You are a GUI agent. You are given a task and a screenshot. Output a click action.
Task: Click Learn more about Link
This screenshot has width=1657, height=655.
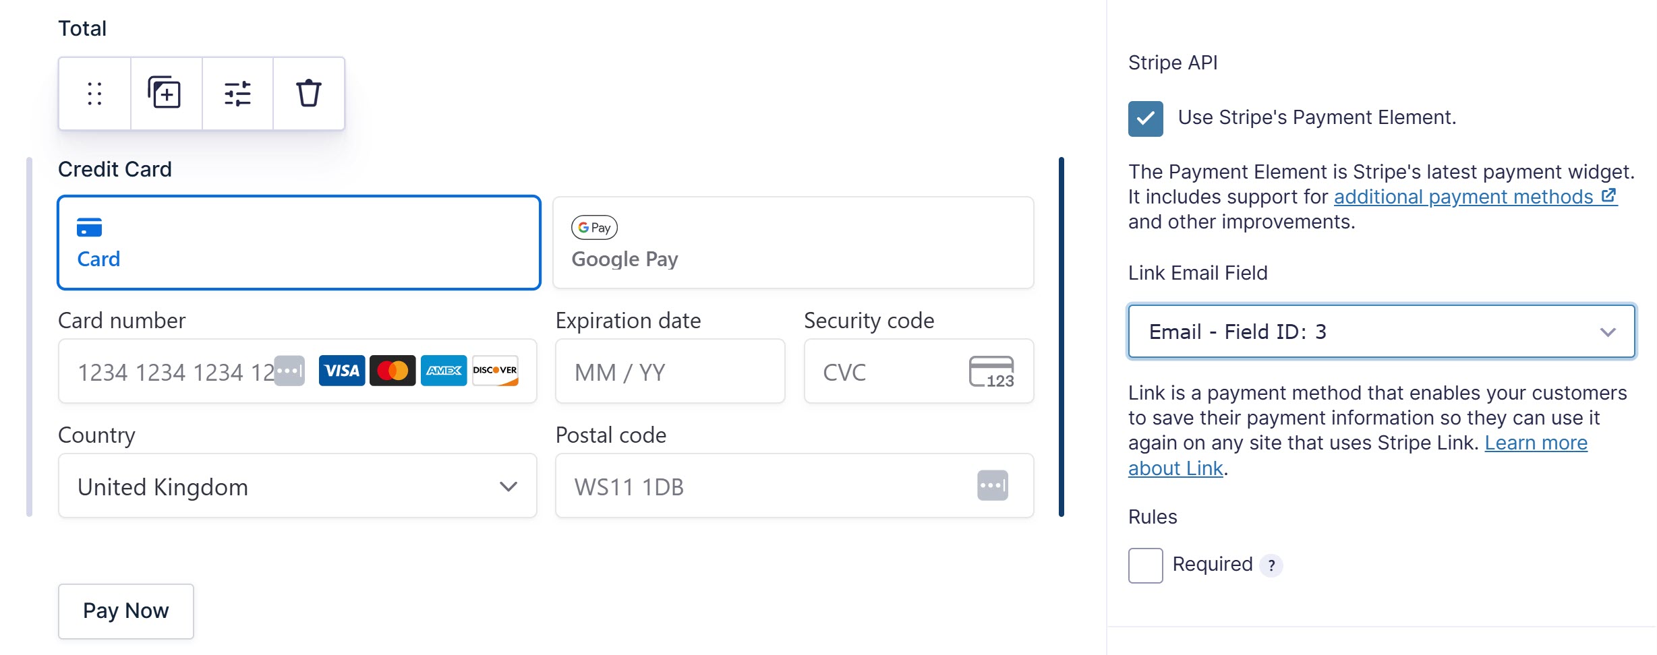tap(1537, 443)
